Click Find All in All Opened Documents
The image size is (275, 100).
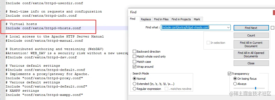251,54
